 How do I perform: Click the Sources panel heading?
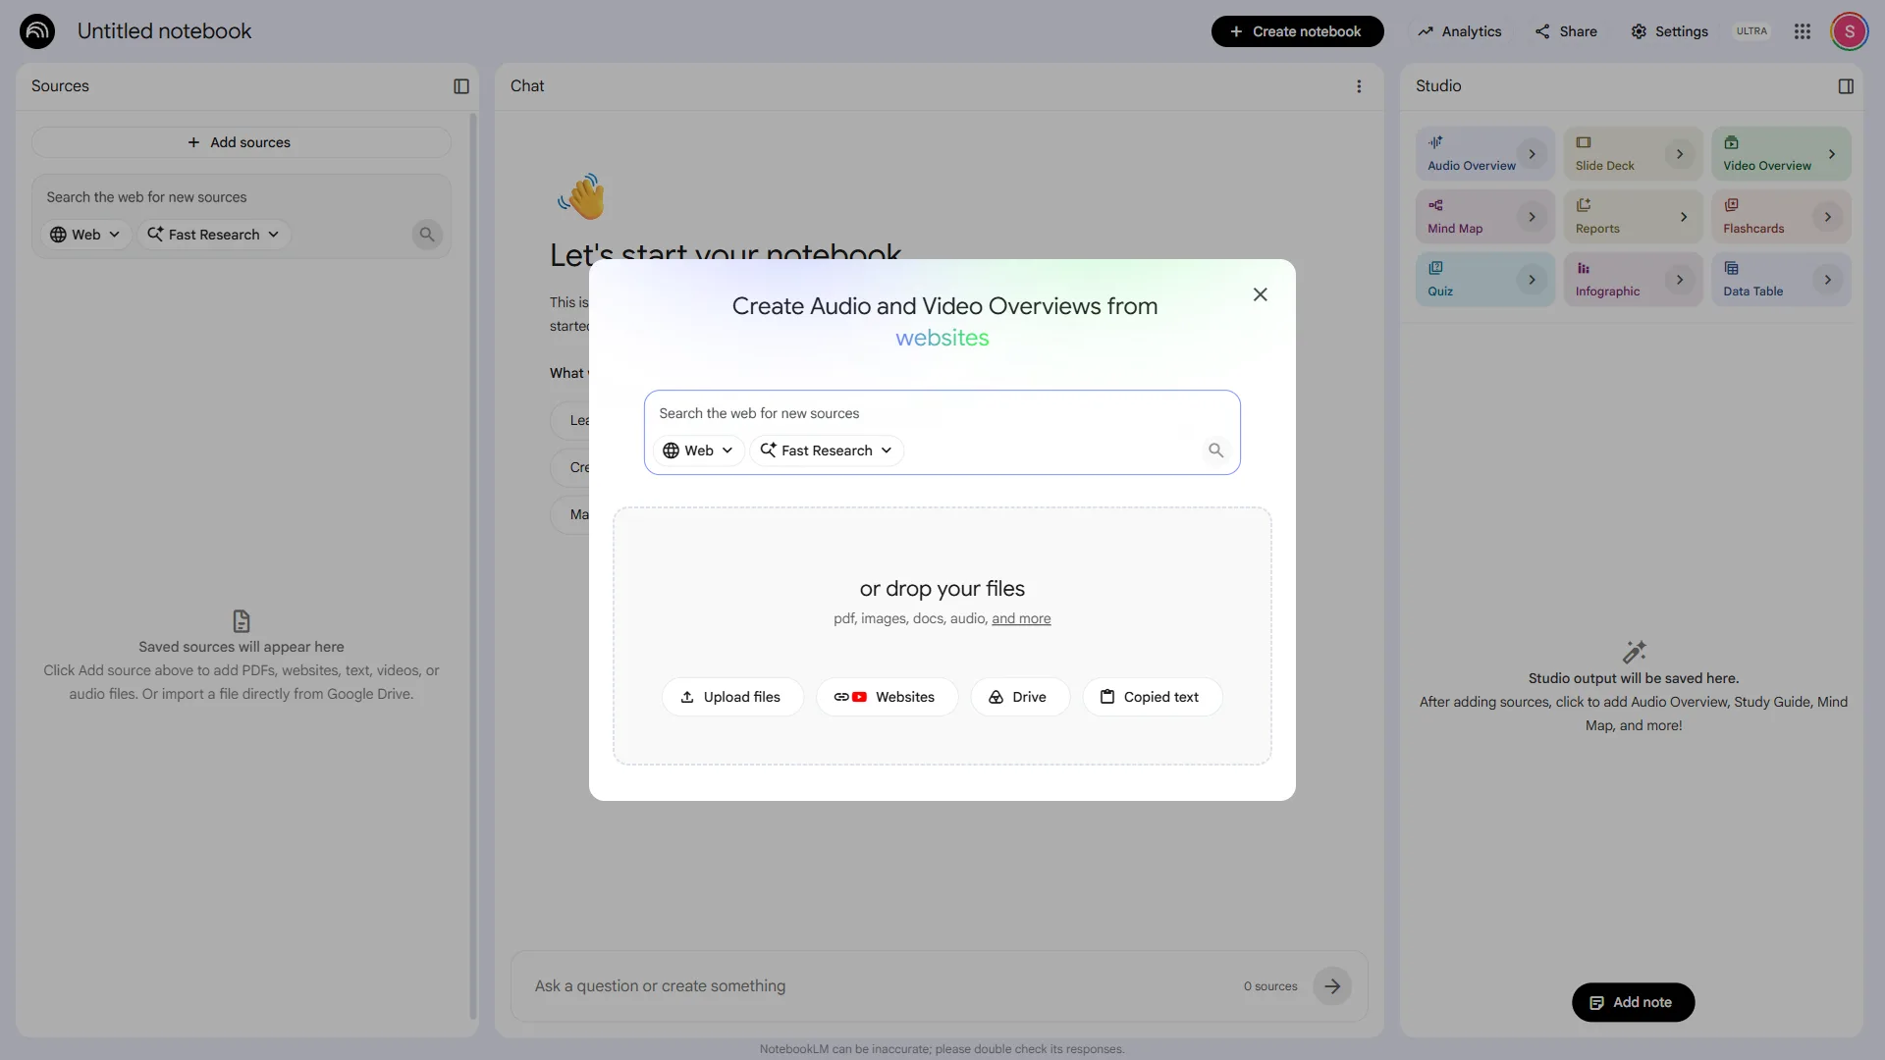60,86
